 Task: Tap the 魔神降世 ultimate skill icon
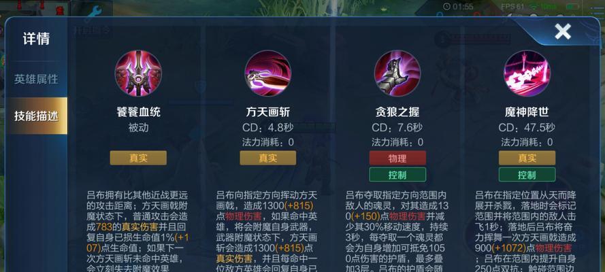pyautogui.click(x=527, y=73)
